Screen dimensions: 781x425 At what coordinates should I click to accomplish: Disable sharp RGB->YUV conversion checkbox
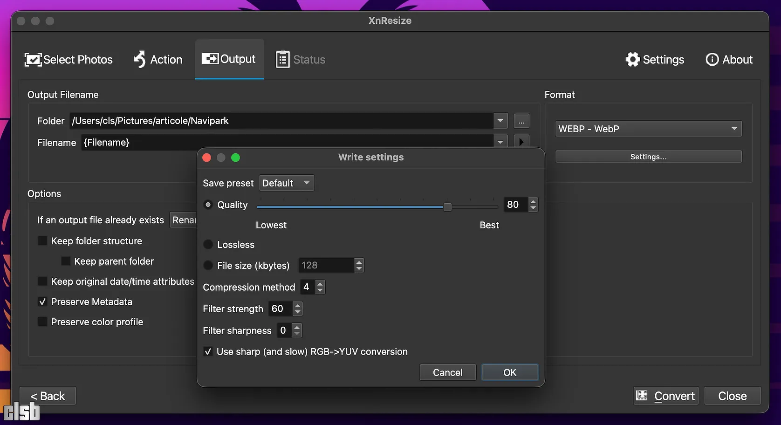coord(208,352)
